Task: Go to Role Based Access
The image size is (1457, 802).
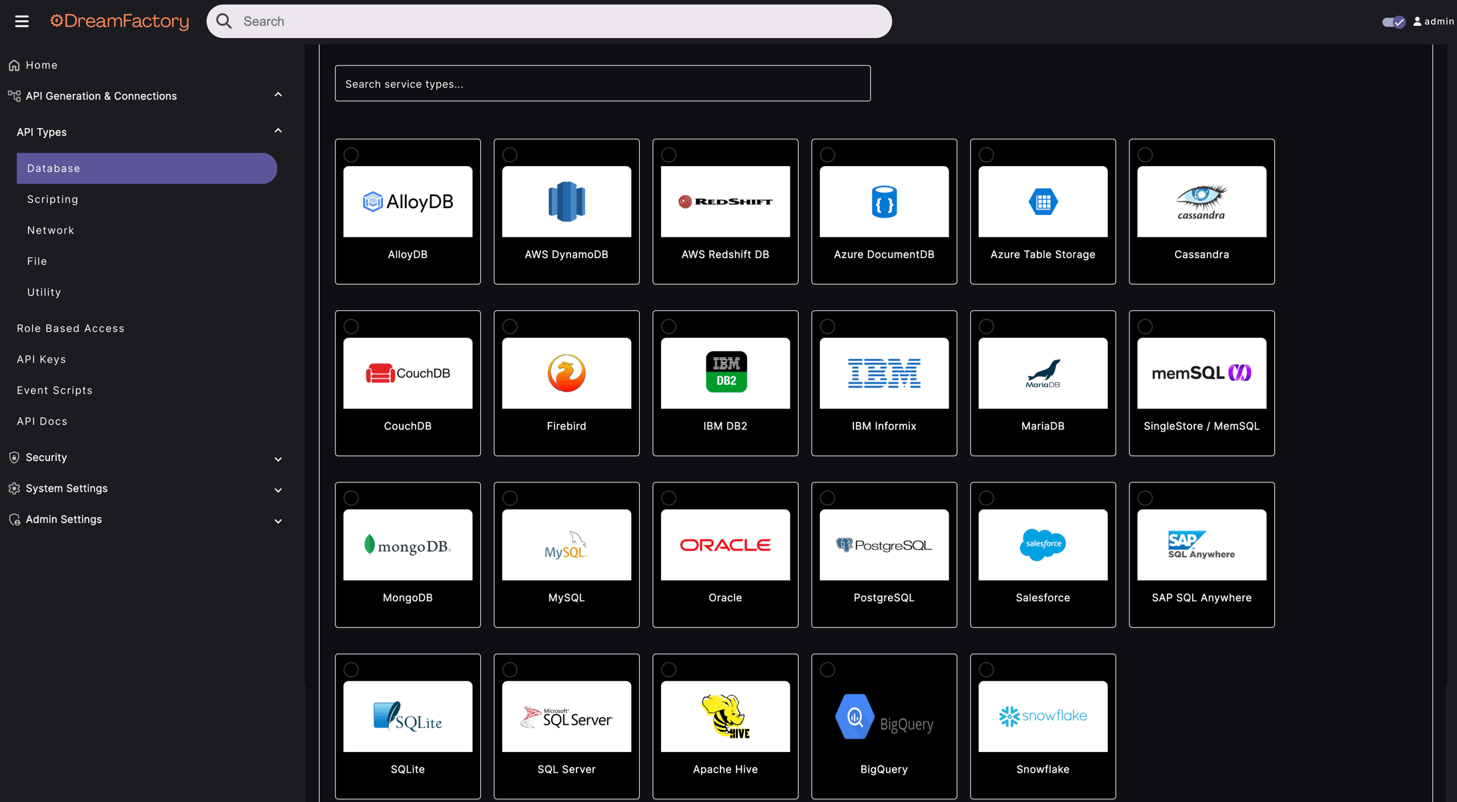Action: (71, 328)
